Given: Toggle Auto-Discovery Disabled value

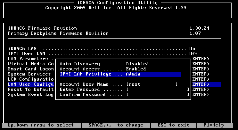Looking at the screenshot, I should click(x=137, y=64).
